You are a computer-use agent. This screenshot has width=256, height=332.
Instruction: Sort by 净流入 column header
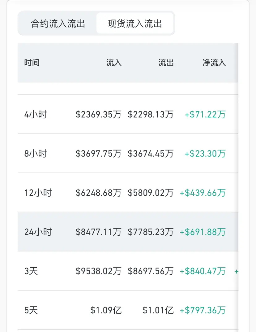tap(214, 63)
